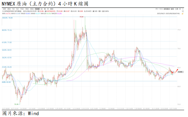Select the 5分 period tab
The image size is (188, 117).
point(17,9)
